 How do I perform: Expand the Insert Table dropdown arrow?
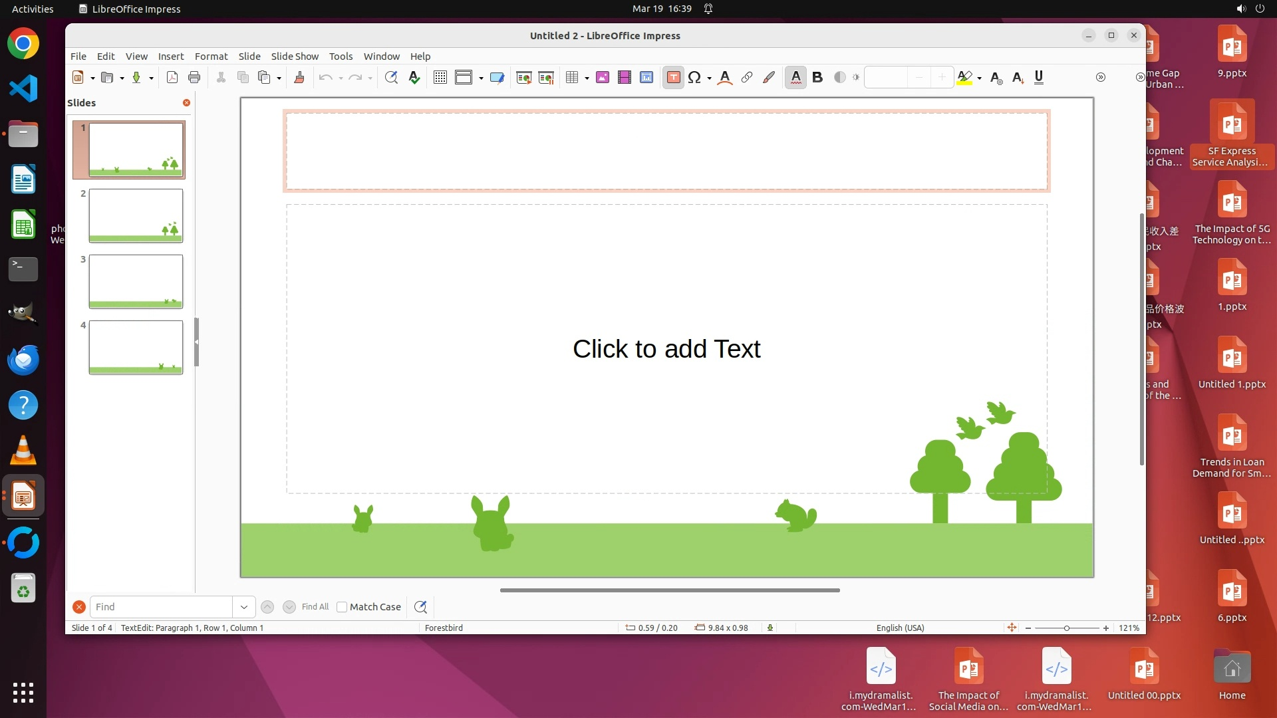(x=587, y=78)
